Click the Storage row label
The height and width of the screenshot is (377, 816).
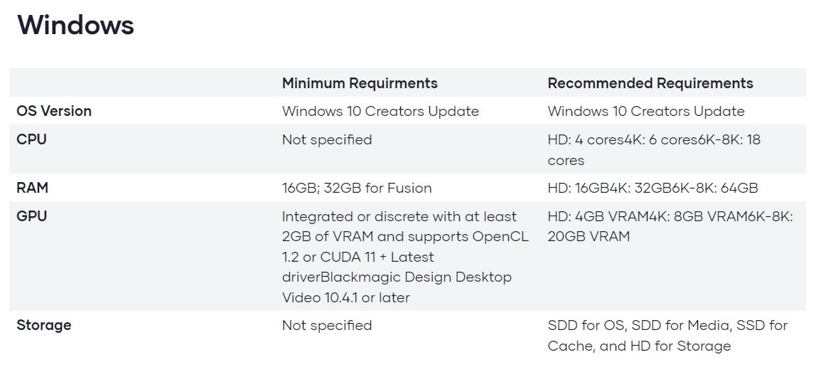pyautogui.click(x=44, y=325)
